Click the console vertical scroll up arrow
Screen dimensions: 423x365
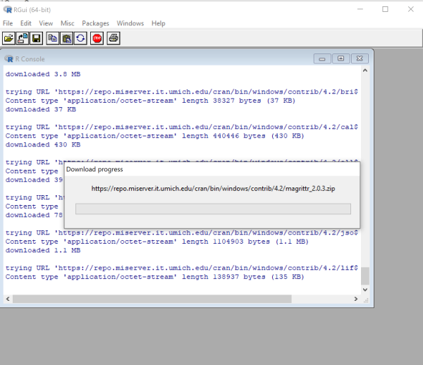point(365,70)
